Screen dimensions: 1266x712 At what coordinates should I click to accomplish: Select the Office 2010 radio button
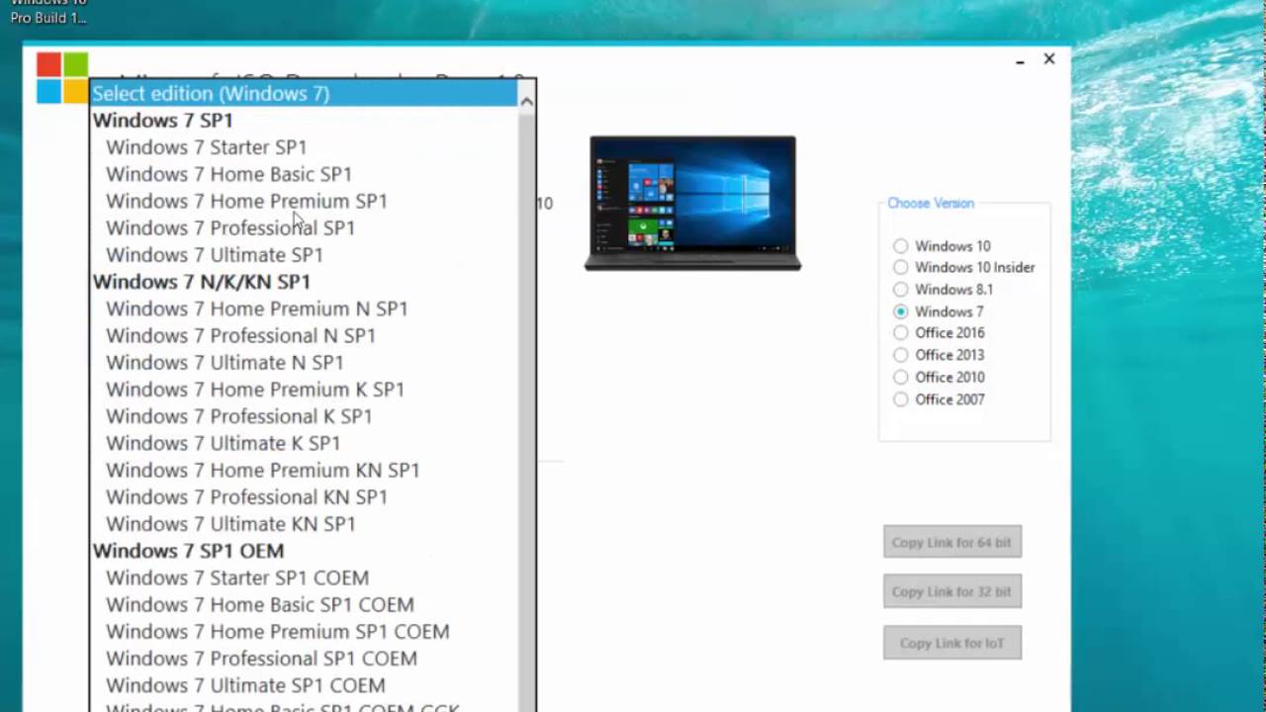click(900, 377)
